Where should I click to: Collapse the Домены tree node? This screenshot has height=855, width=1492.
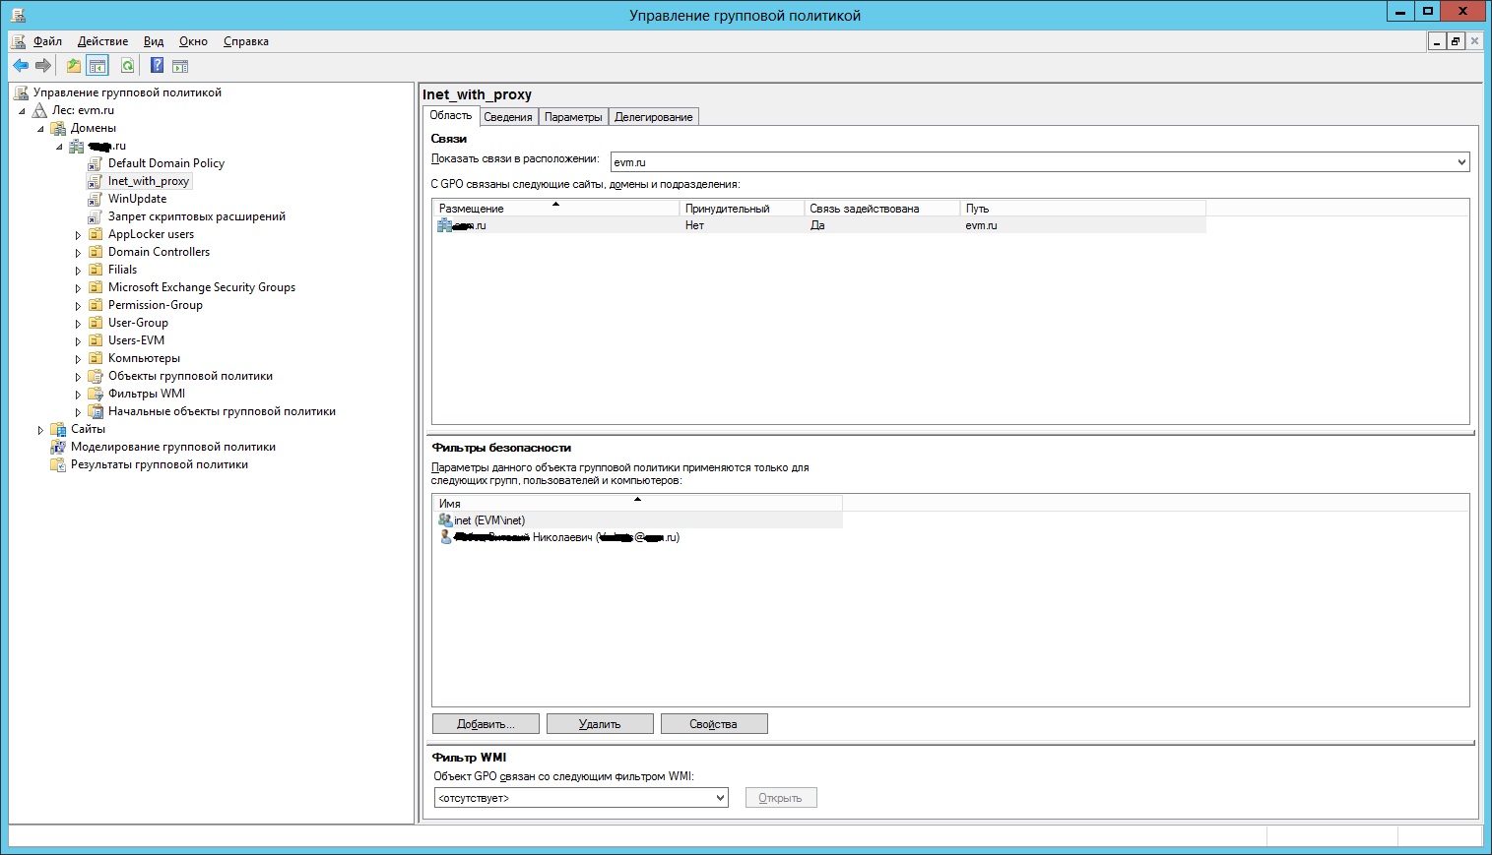[x=40, y=129]
